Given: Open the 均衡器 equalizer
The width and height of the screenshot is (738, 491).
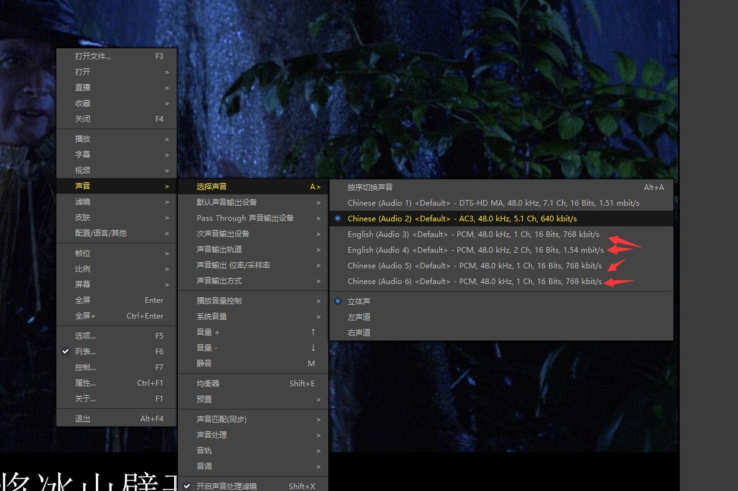Looking at the screenshot, I should [253, 384].
